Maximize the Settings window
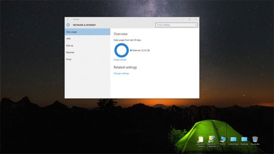 (189, 19)
